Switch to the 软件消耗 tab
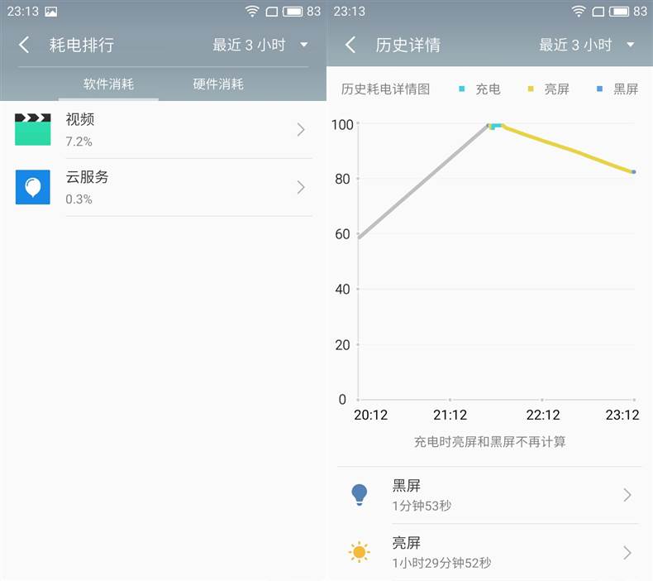This screenshot has width=653, height=581. tap(108, 84)
